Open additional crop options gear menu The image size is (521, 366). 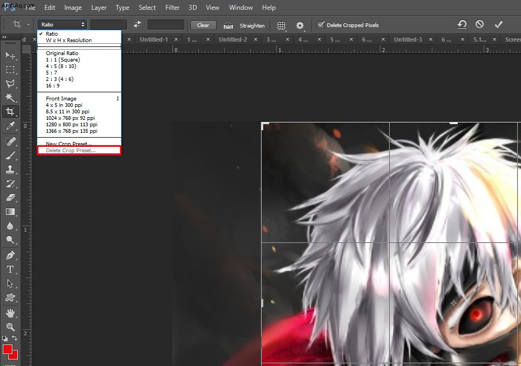click(300, 25)
